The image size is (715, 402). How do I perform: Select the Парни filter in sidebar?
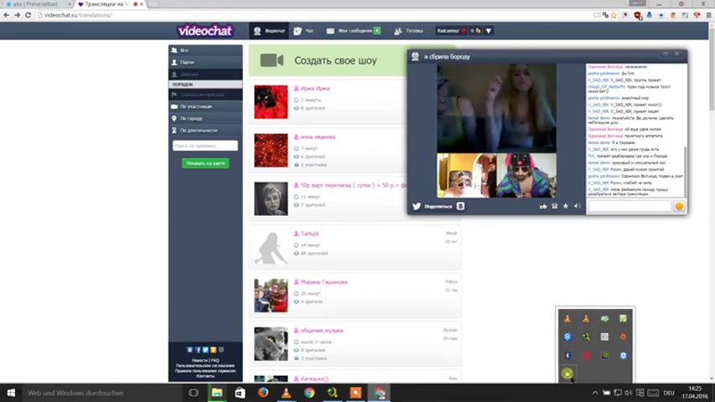[205, 62]
